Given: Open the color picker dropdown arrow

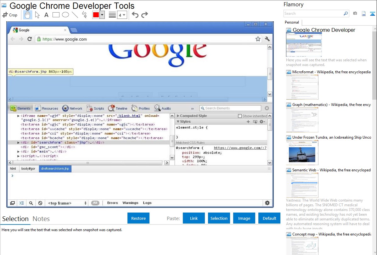Looking at the screenshot, I should [102, 15].
